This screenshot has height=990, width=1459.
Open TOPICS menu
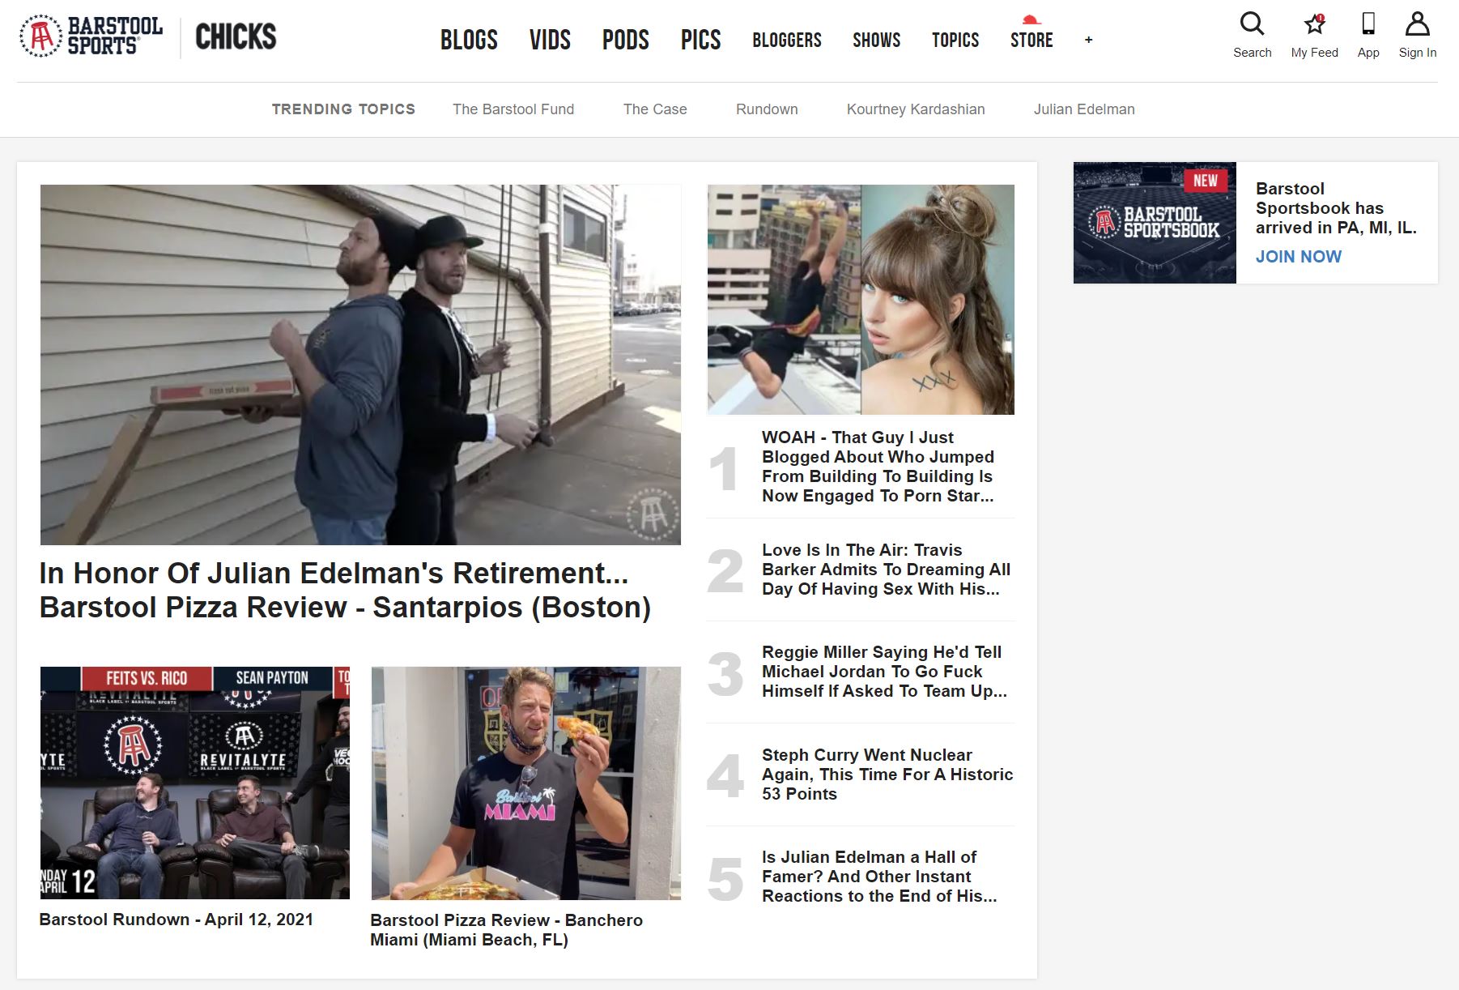[955, 40]
